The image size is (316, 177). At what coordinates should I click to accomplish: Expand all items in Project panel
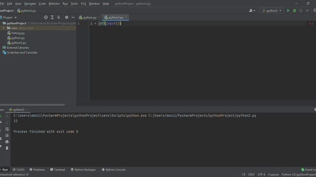pyautogui.click(x=52, y=18)
